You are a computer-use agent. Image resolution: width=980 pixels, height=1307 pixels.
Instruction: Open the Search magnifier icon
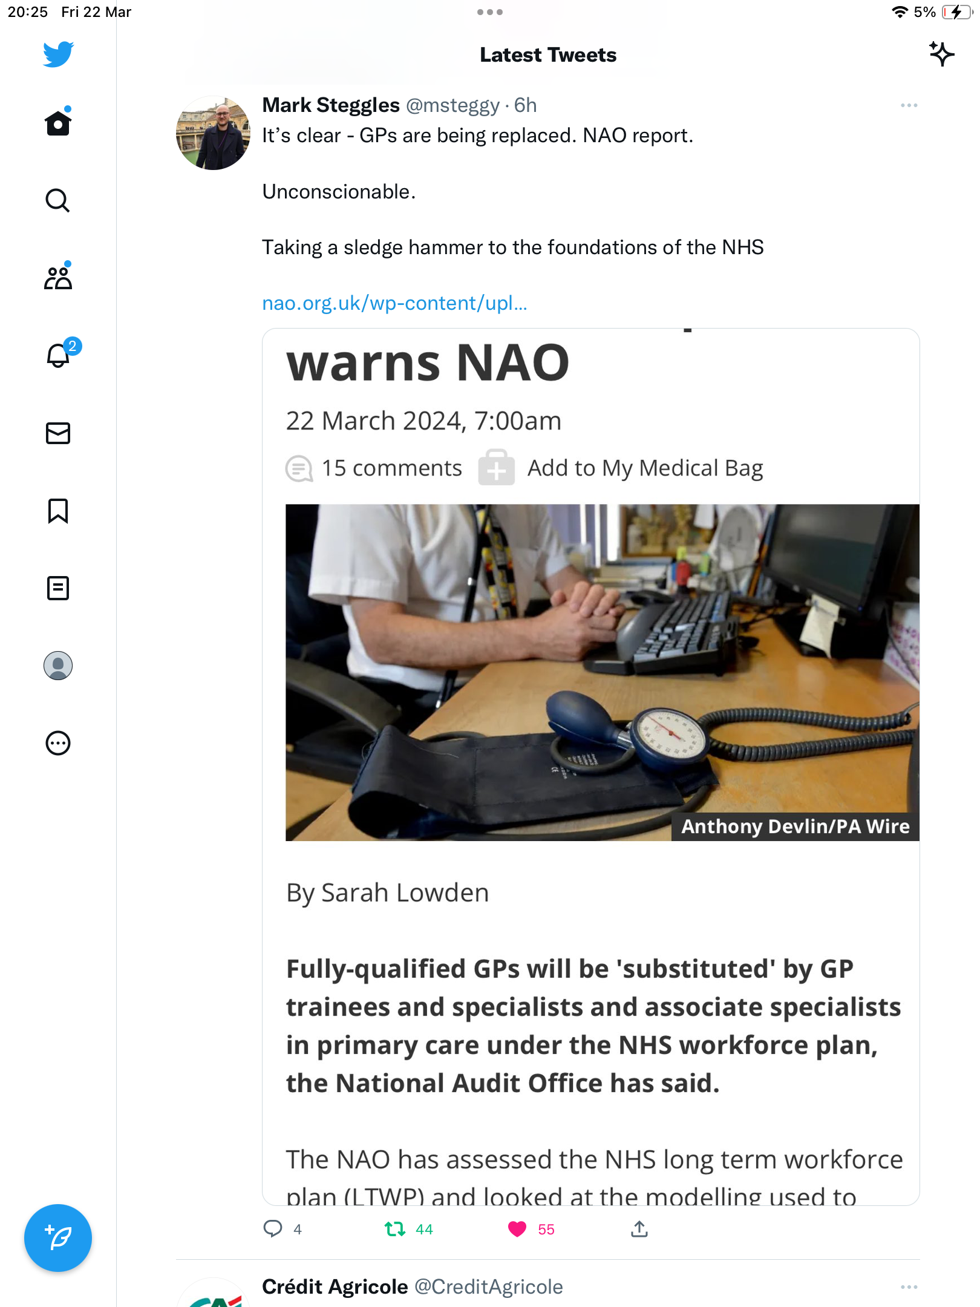58,200
